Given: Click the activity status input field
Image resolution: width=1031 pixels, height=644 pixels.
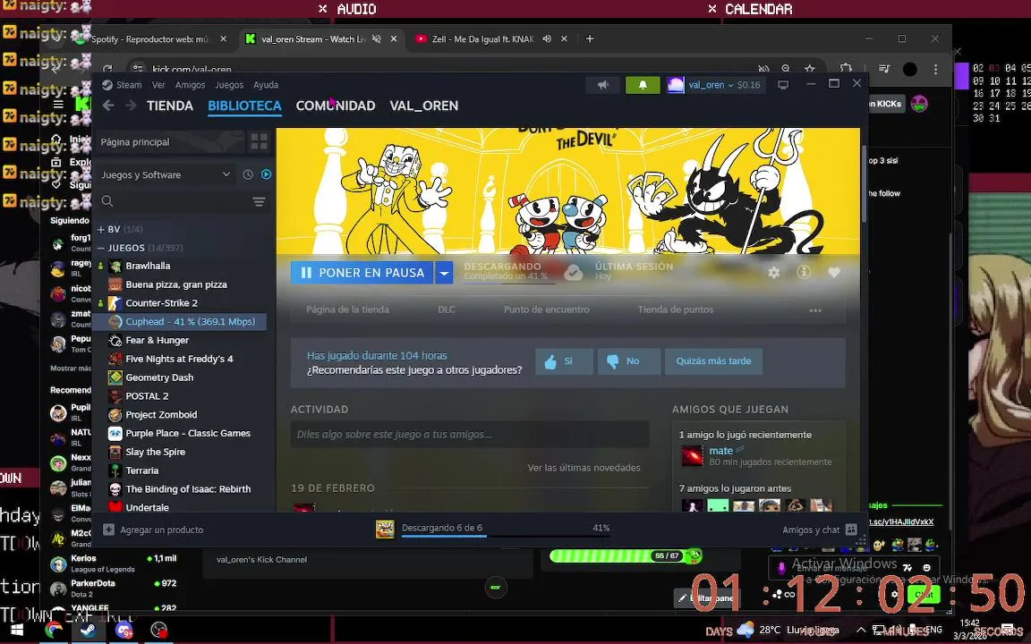Looking at the screenshot, I should pos(470,435).
